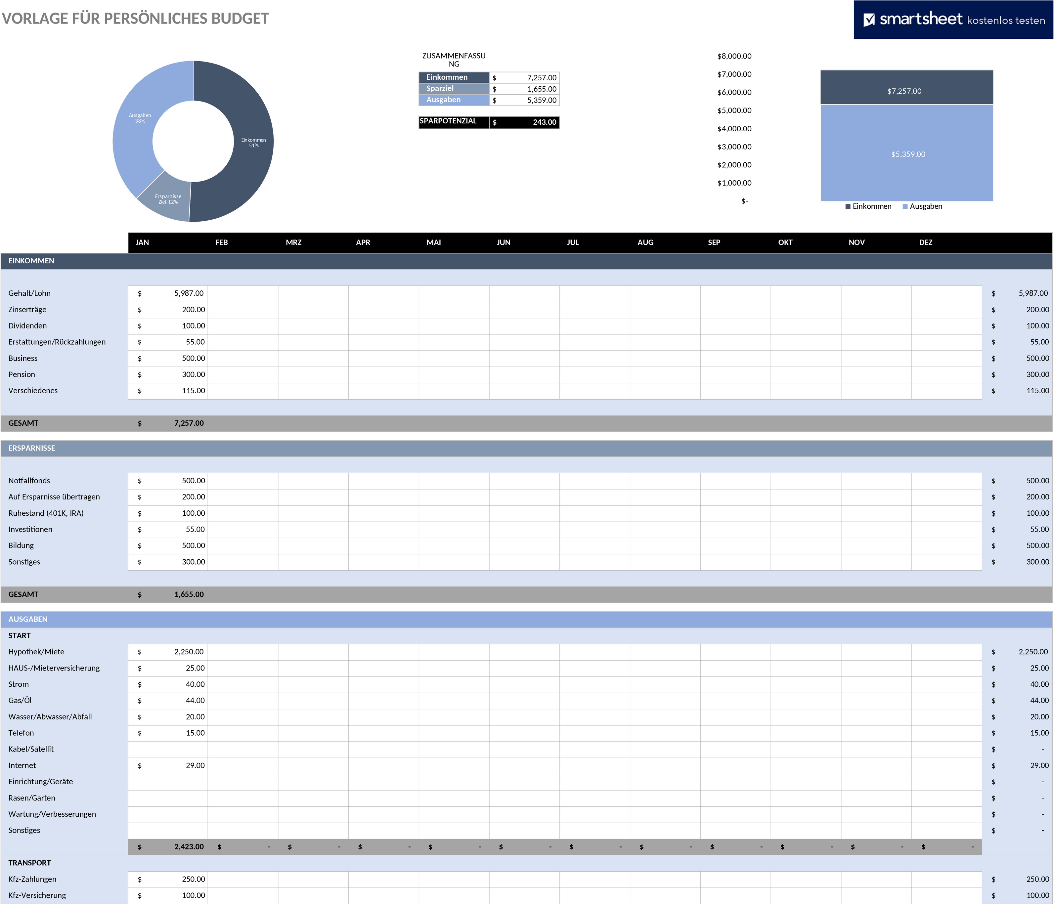Select the Gehalt/Lohn January cell 5,987.00
This screenshot has height=905, width=1054.
click(168, 293)
